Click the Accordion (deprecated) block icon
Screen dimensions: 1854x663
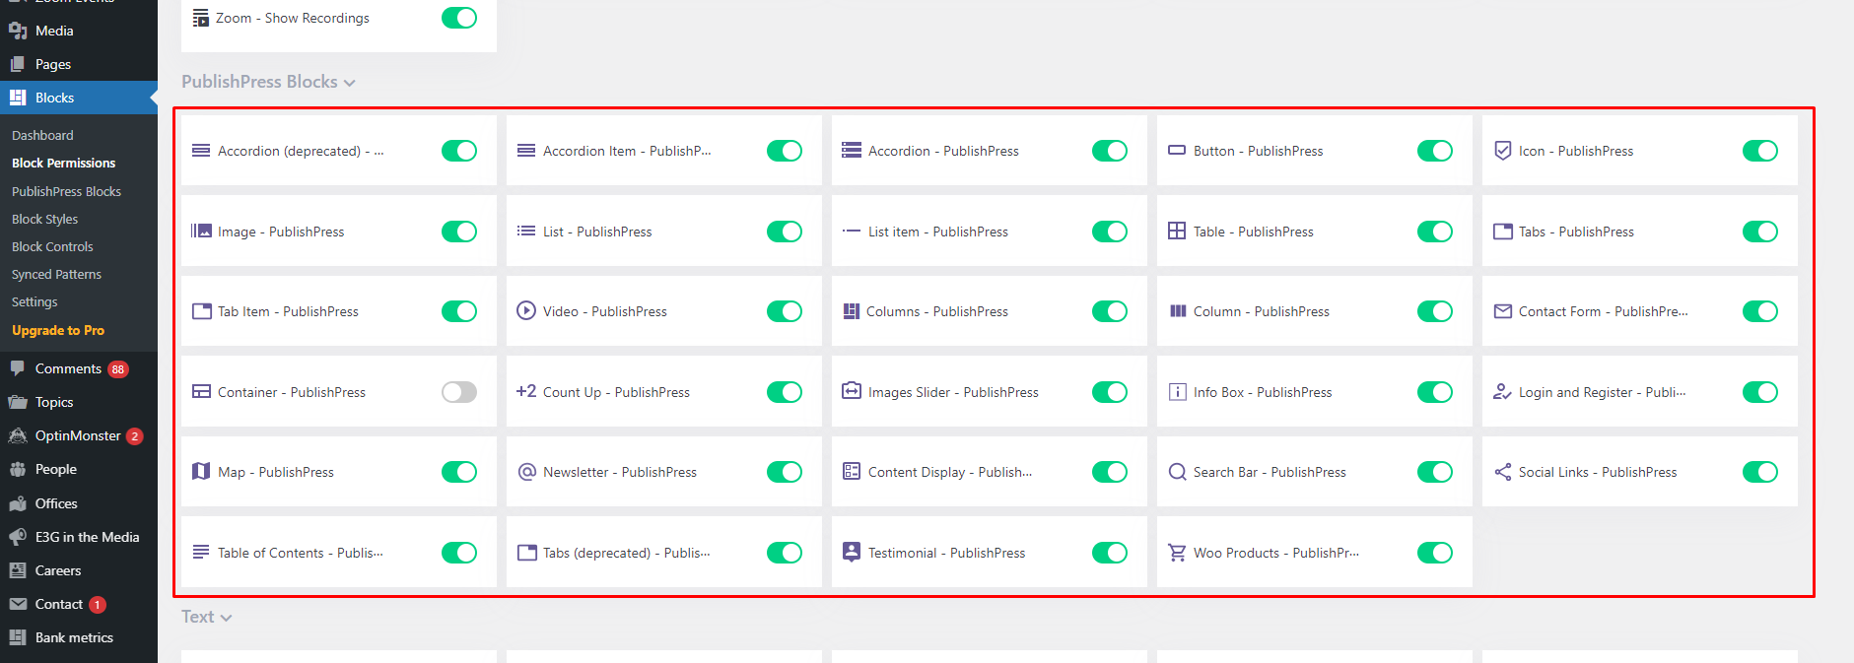tap(201, 151)
